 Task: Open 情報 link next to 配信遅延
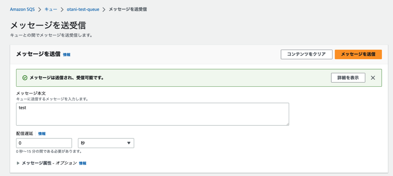[42, 133]
